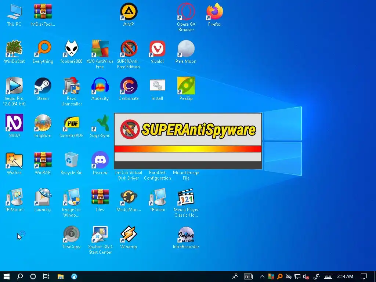Open Revo Uninstaller shortcut
The height and width of the screenshot is (282, 376).
point(72,91)
